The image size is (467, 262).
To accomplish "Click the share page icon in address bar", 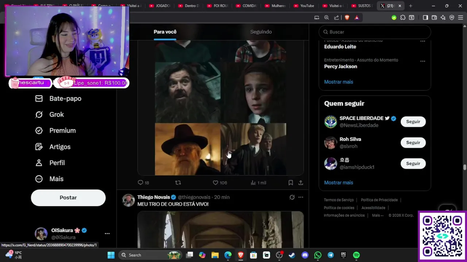I will coord(336,17).
